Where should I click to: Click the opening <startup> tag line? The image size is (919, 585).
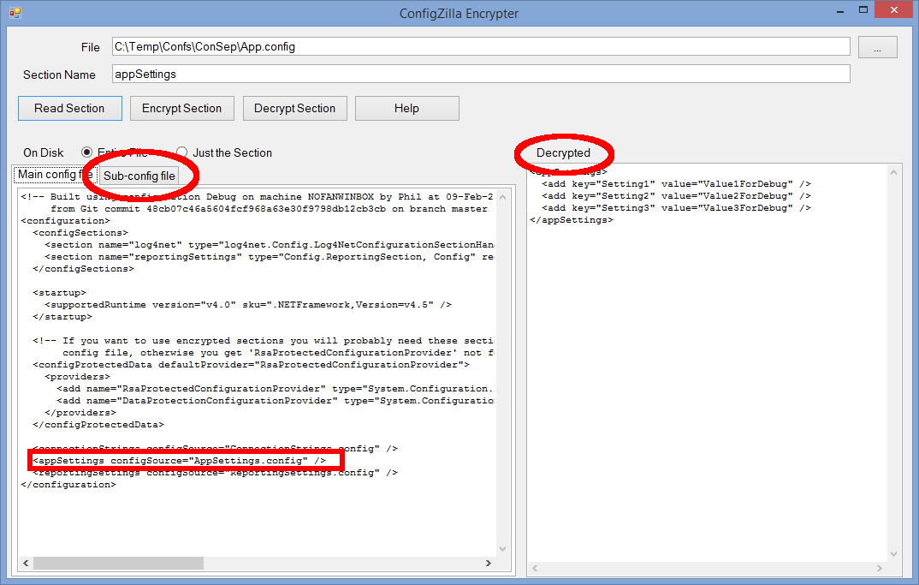click(x=60, y=293)
